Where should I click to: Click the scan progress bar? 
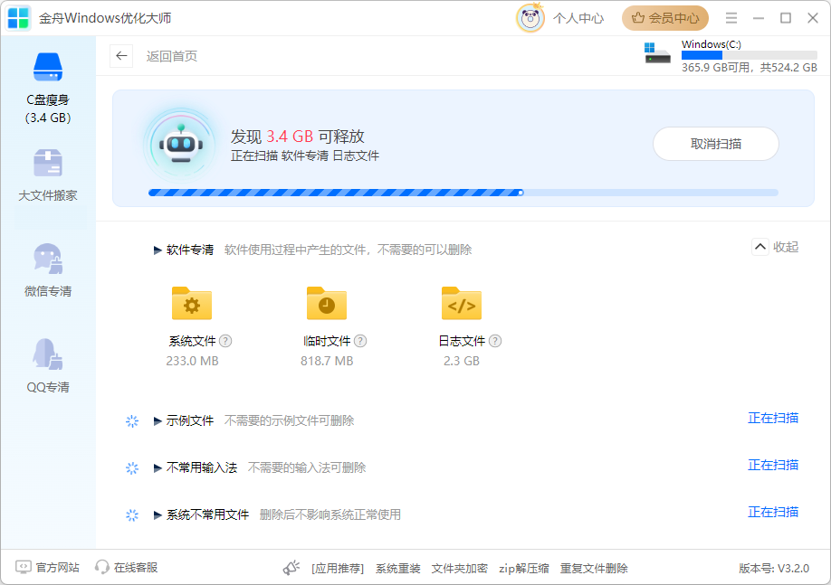(463, 193)
